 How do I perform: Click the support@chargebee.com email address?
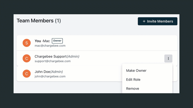[53, 61]
